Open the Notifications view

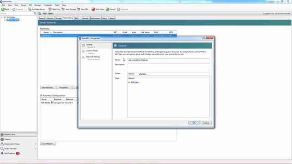pyautogui.click(x=10, y=154)
